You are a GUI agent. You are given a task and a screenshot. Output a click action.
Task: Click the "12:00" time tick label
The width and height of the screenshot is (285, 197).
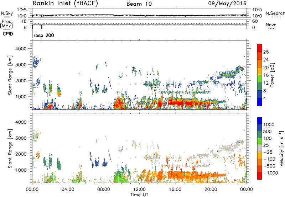click(139, 190)
